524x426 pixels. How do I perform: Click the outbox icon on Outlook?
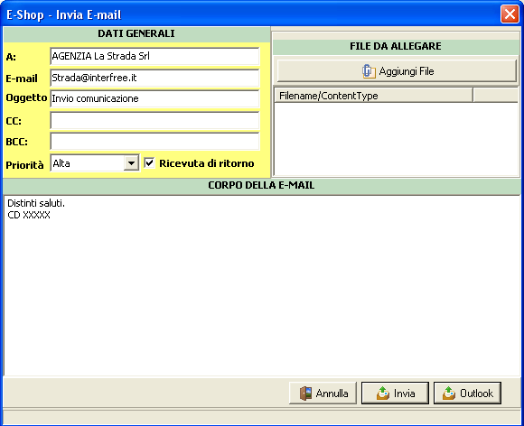pyautogui.click(x=449, y=394)
